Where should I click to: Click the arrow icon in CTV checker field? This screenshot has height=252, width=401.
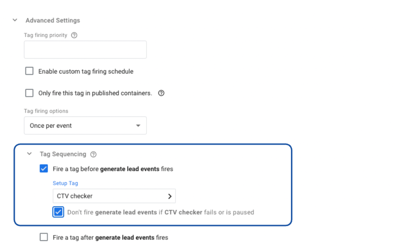click(x=170, y=196)
